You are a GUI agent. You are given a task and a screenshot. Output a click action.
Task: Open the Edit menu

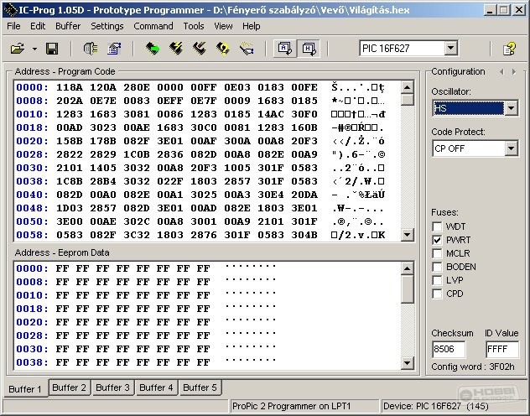38,26
